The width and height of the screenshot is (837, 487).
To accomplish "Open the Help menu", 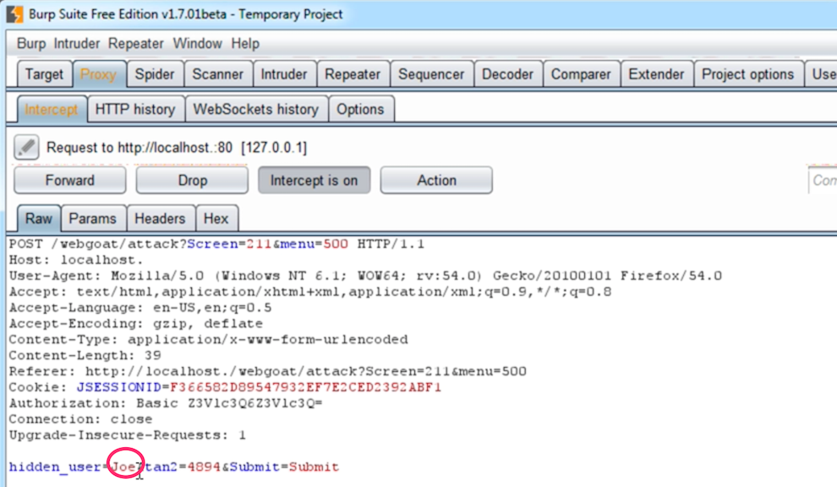I will pyautogui.click(x=245, y=43).
